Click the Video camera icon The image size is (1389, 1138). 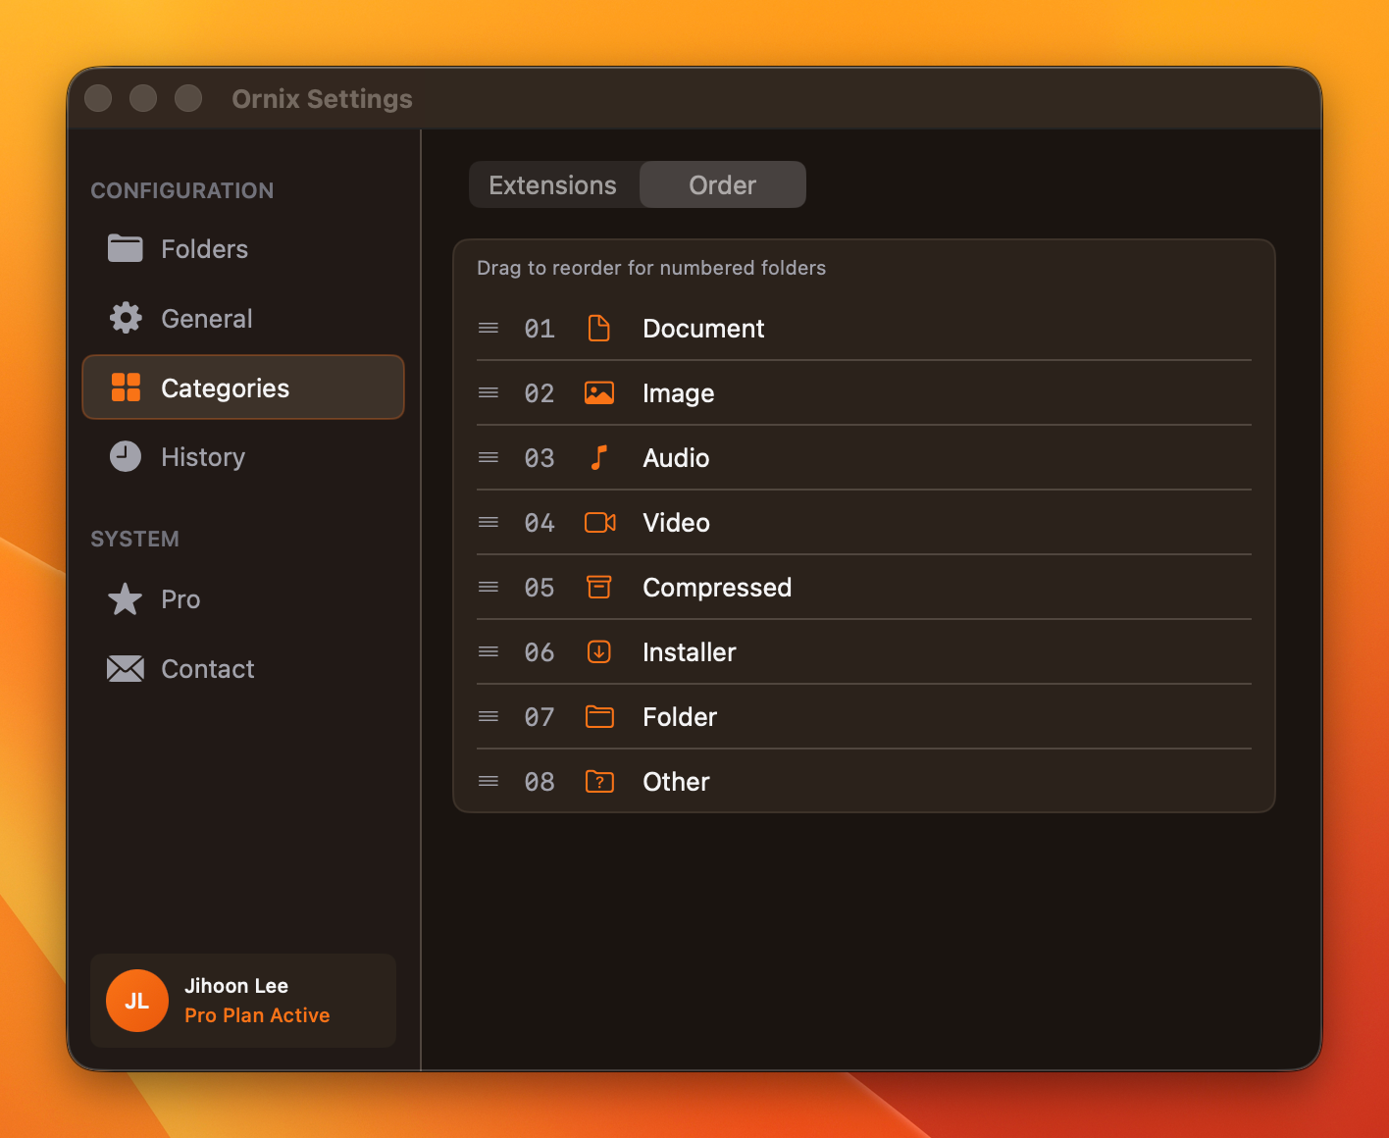click(x=599, y=523)
